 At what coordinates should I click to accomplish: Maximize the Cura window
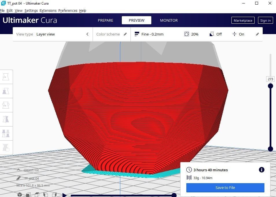(257, 3)
